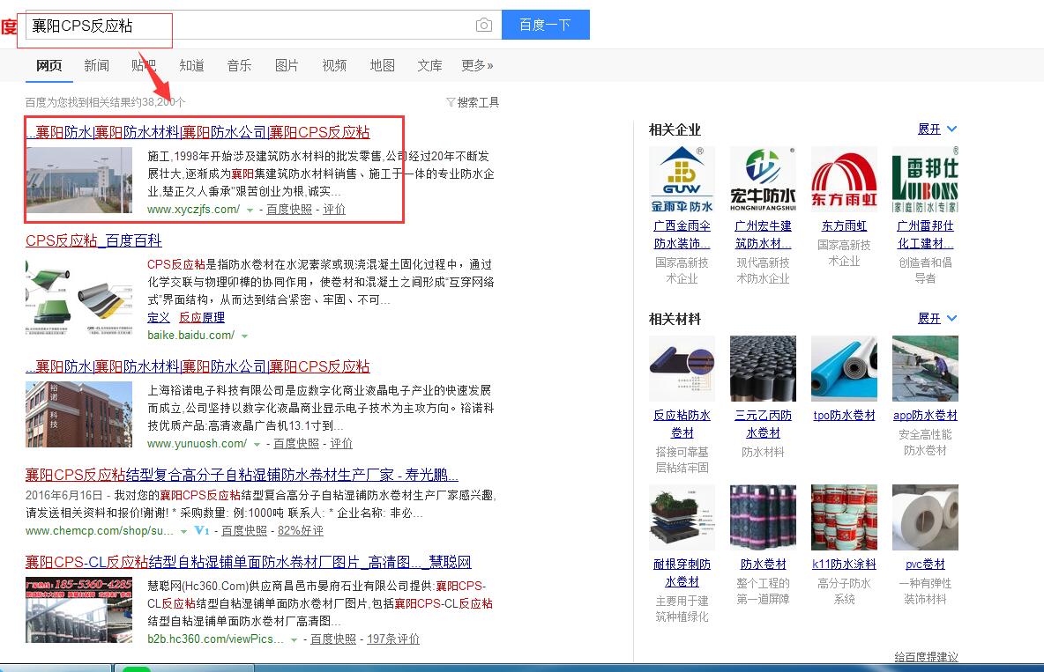Click the 雷邦仕 LUIBONS company logo
1044x672 pixels.
926,180
